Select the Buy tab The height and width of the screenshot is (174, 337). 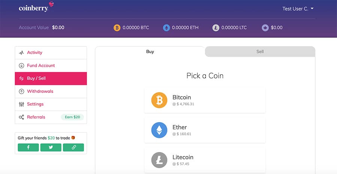tap(150, 52)
